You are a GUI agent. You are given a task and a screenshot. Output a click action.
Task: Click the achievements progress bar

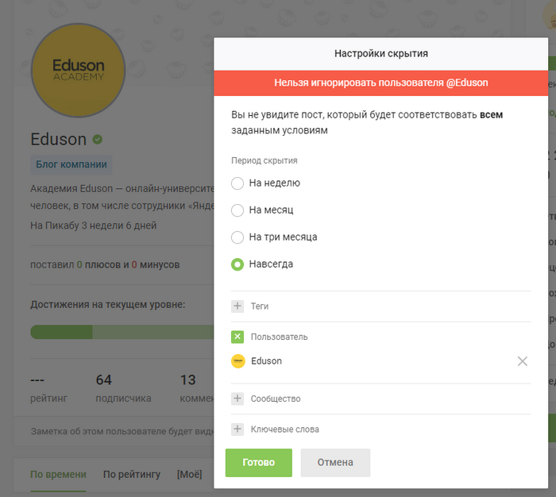(x=122, y=332)
